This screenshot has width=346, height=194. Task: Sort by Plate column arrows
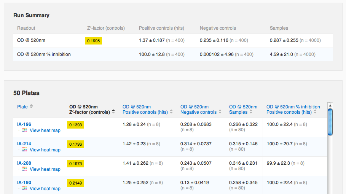(31, 107)
